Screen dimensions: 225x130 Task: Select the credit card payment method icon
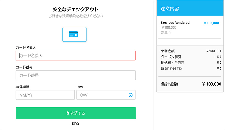point(74,34)
